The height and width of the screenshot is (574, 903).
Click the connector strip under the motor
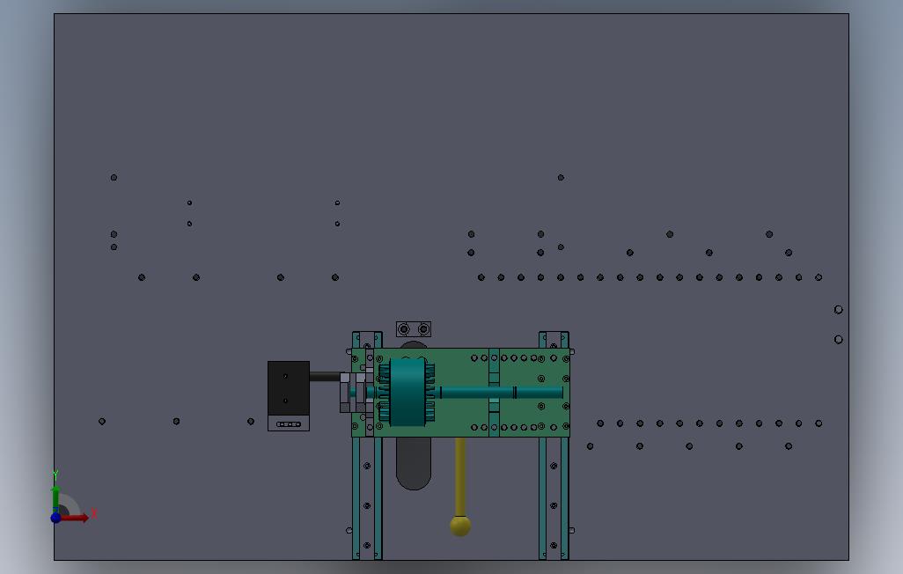pos(289,424)
